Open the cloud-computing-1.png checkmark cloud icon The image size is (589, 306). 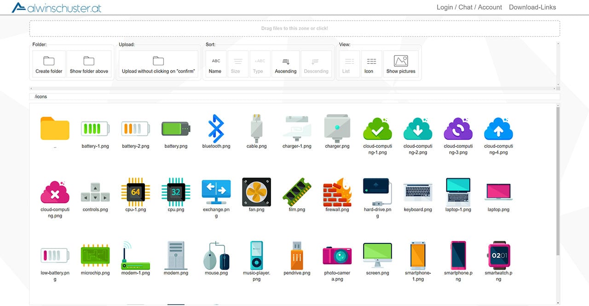[x=377, y=128]
